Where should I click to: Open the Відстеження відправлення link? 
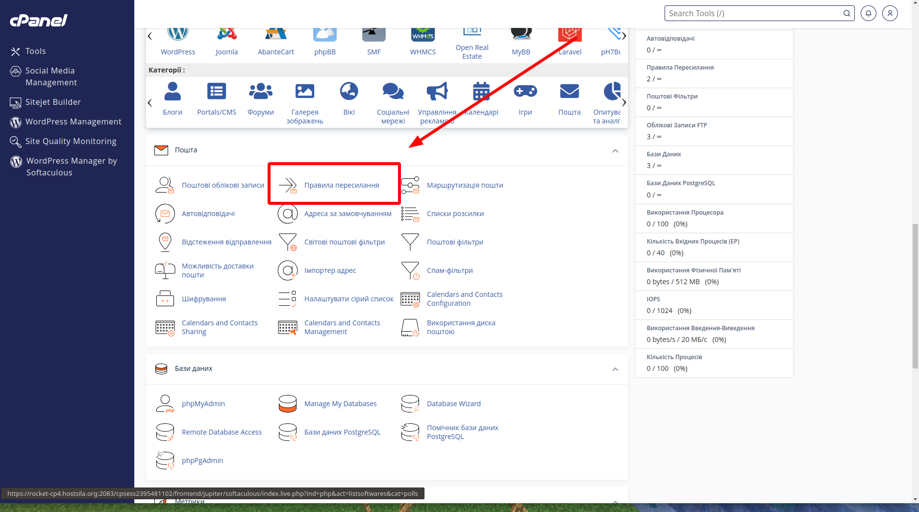pyautogui.click(x=226, y=242)
